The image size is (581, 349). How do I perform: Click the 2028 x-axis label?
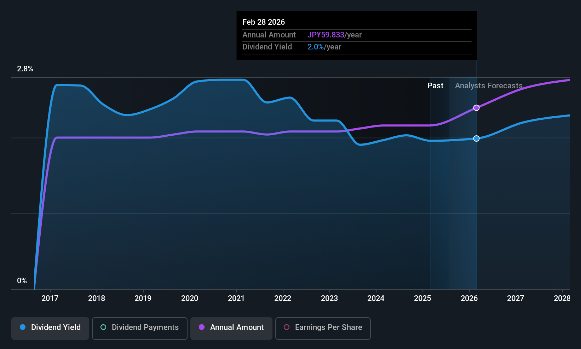562,298
